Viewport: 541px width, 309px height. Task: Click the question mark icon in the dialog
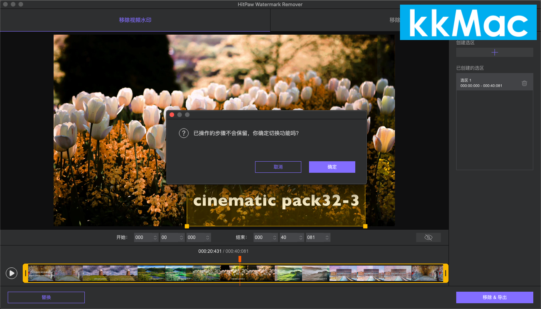click(x=183, y=133)
